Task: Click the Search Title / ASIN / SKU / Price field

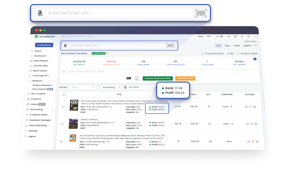Action: tap(160, 72)
